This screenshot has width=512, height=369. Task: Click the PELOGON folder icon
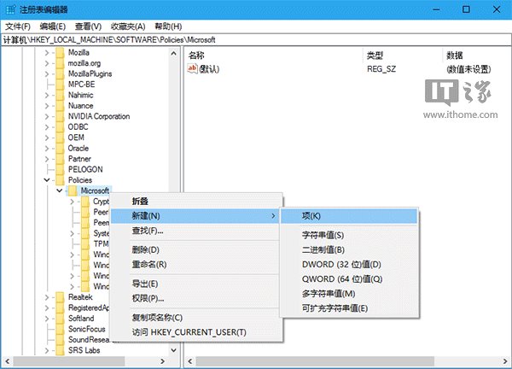[x=60, y=169]
